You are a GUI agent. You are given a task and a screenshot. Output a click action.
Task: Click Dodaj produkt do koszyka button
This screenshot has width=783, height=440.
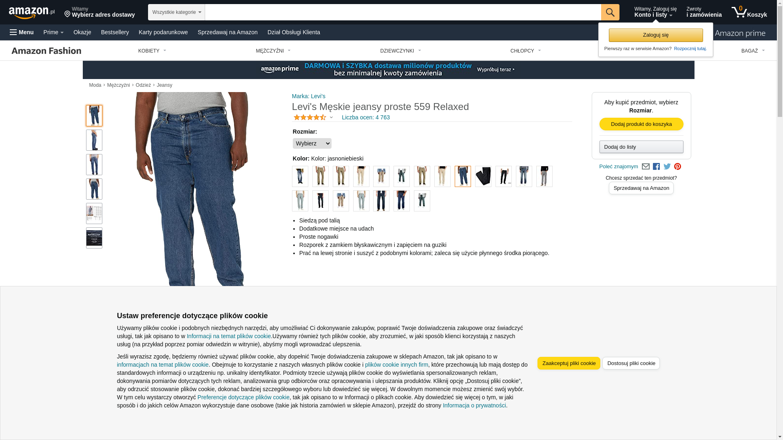(641, 124)
